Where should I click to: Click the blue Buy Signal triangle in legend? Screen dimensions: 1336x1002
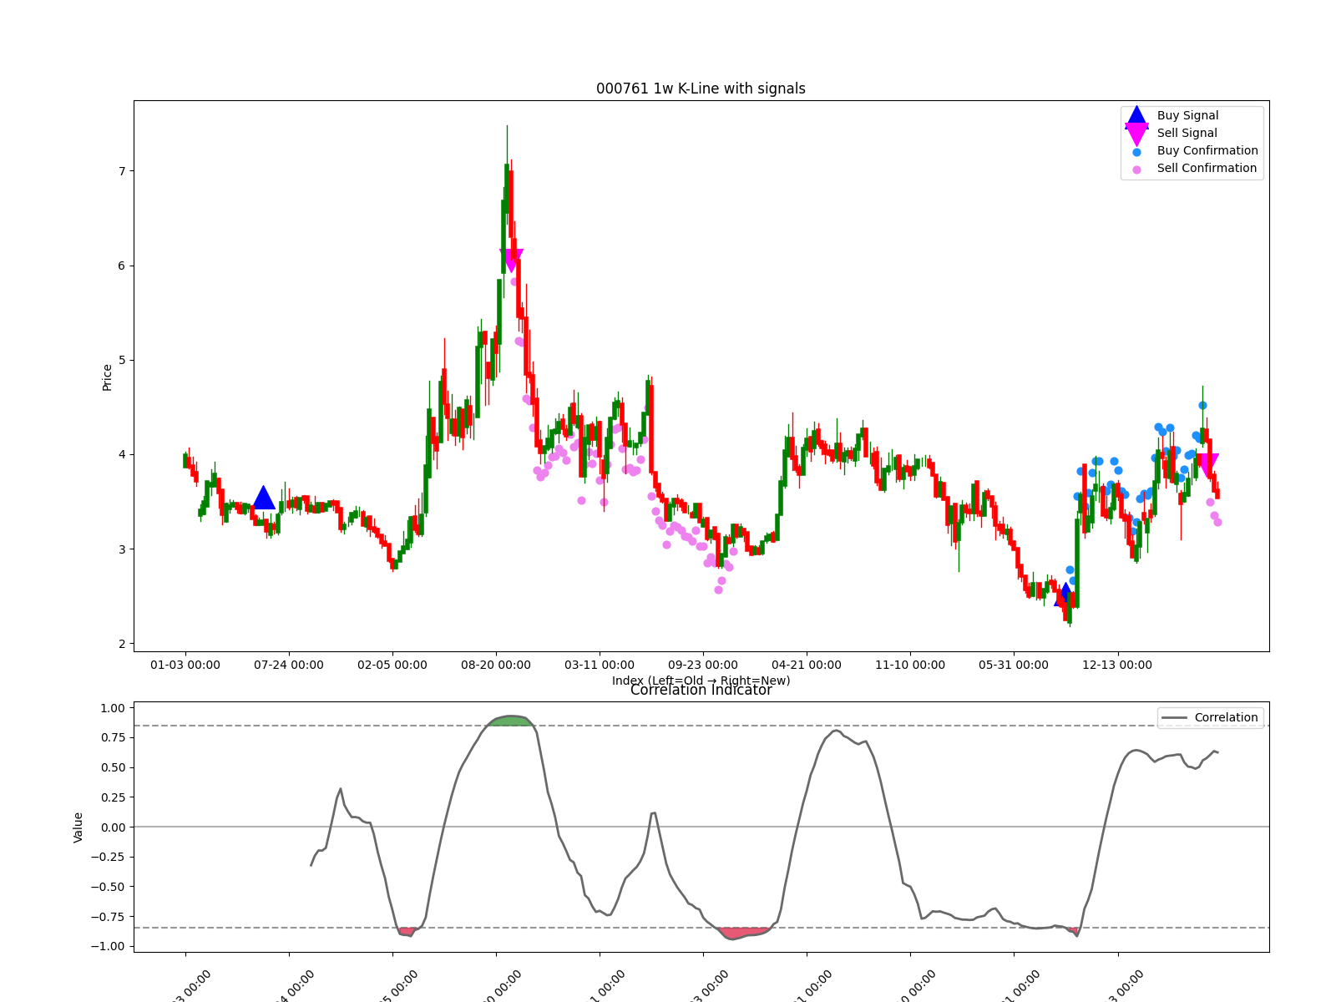click(x=1136, y=116)
